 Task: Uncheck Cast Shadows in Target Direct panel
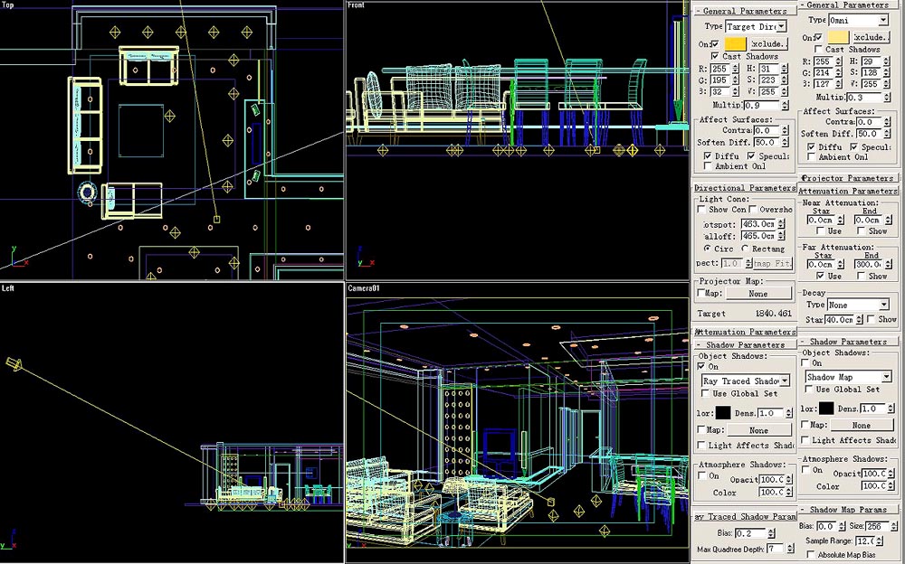pyautogui.click(x=716, y=57)
